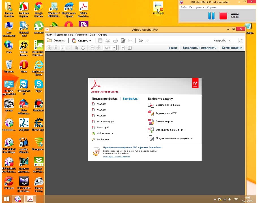Click the Save floppy disk icon

pos(100,41)
